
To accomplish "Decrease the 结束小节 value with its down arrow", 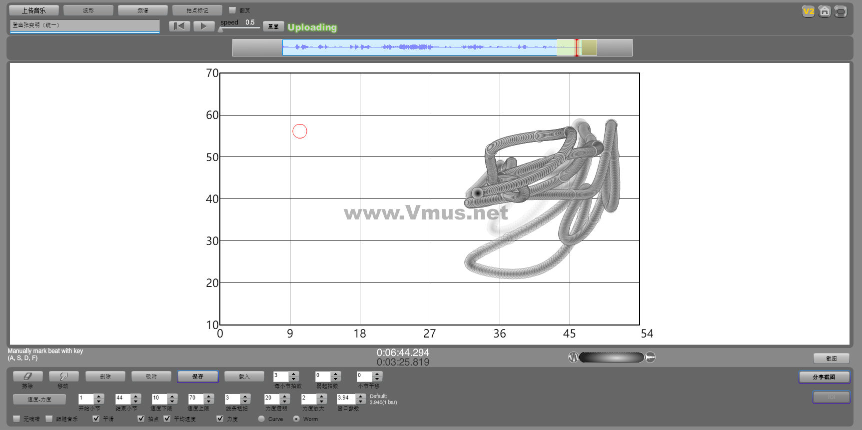I will point(136,401).
